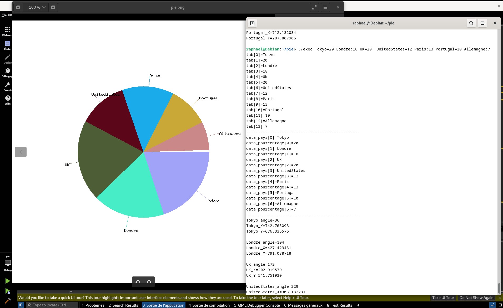
Task: Click the zoom in plus button
Action: click(x=53, y=7)
